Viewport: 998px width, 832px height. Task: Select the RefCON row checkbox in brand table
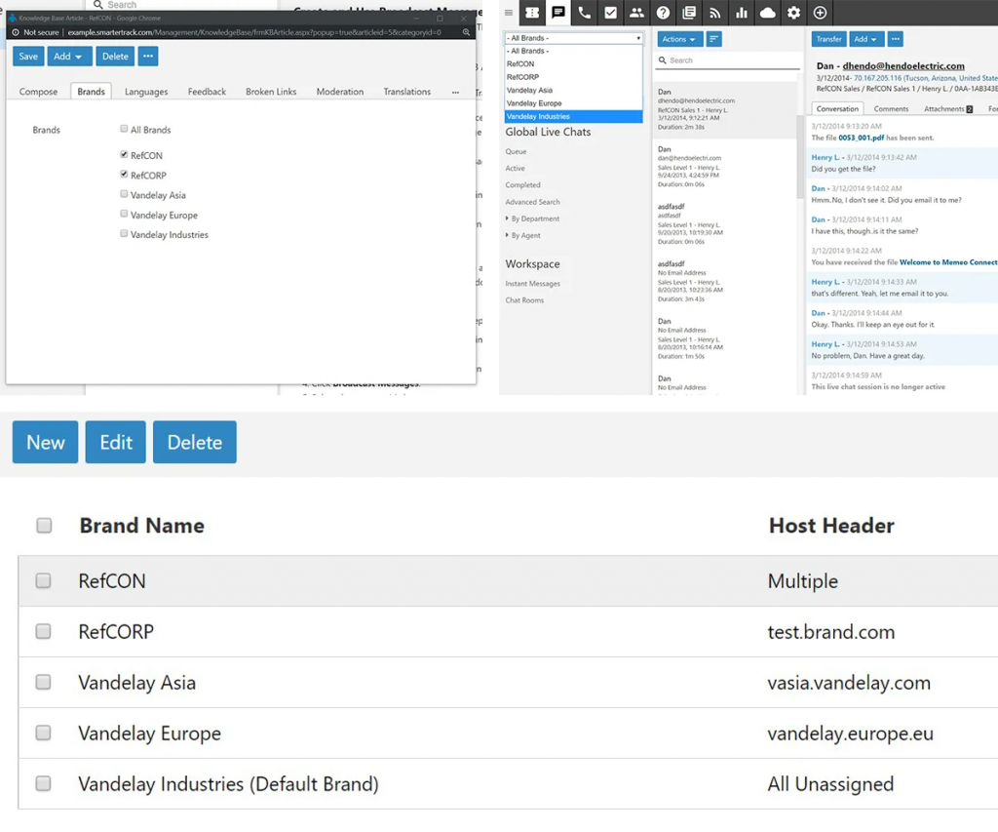pyautogui.click(x=43, y=580)
